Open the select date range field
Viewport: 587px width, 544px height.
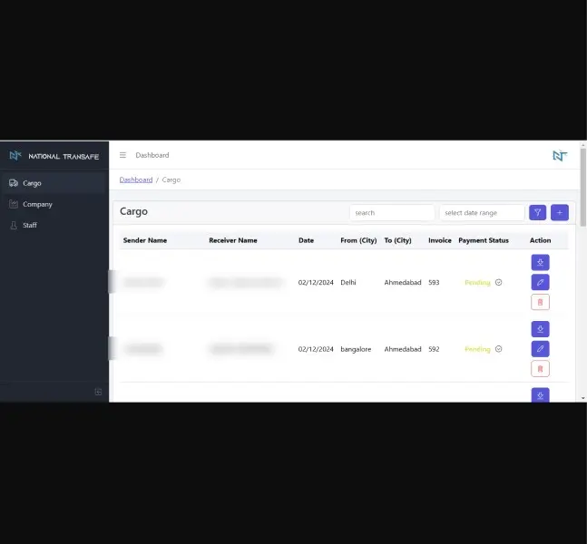(x=482, y=212)
